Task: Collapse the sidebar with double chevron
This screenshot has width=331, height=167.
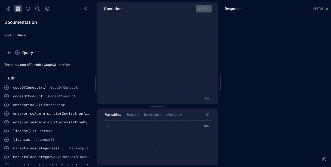Action: point(86,9)
